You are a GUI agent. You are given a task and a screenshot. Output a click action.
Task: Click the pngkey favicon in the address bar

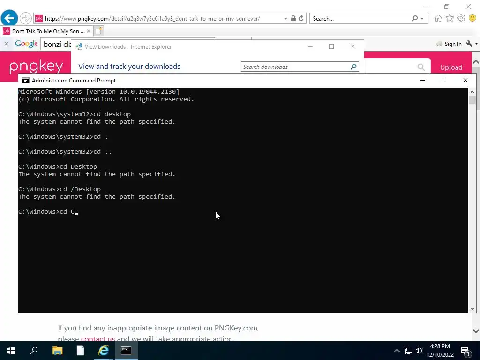pos(39,18)
